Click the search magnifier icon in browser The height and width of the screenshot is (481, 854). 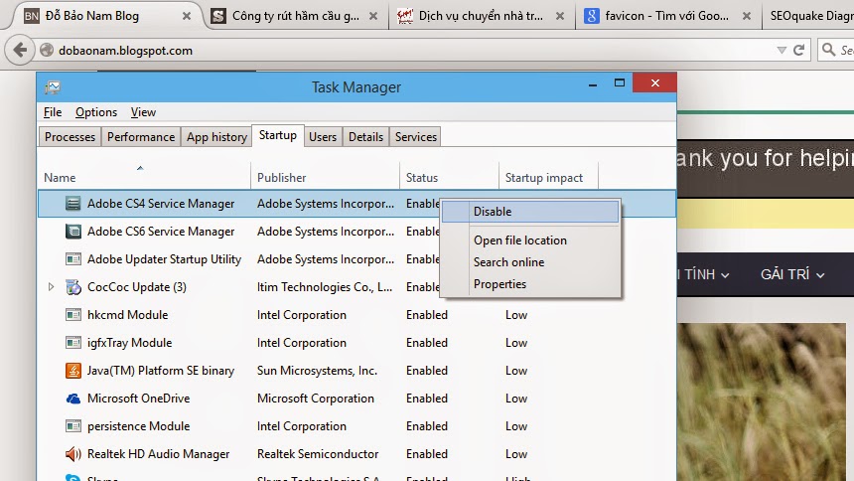(828, 50)
